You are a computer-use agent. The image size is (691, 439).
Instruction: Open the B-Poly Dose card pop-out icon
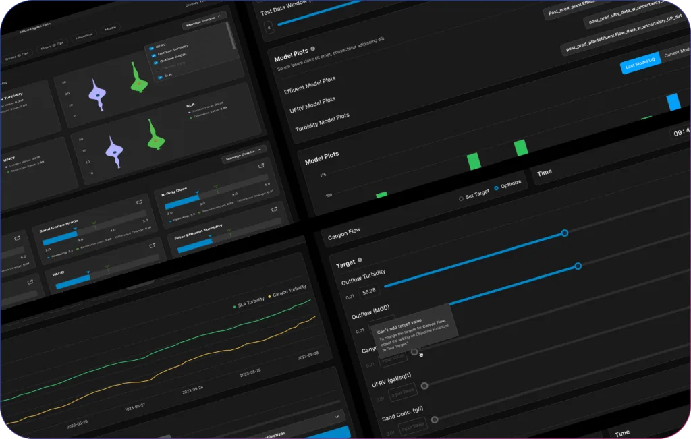tap(261, 165)
